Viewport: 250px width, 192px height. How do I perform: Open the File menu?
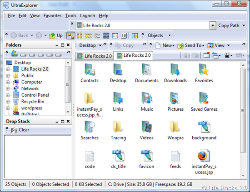(11, 15)
